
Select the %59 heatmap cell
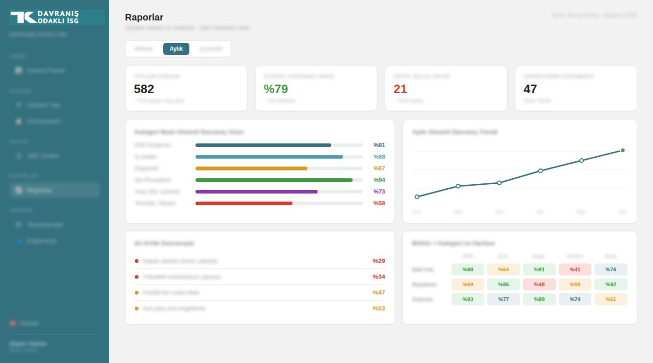(575, 284)
